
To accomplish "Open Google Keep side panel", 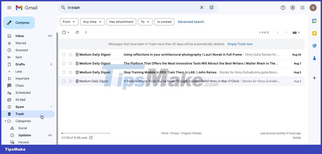I will point(314,33).
